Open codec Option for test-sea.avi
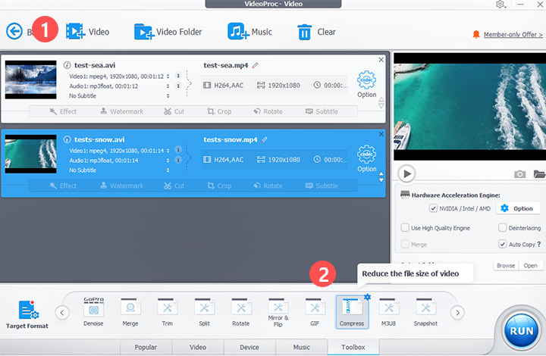Image resolution: width=546 pixels, height=356 pixels. click(x=367, y=85)
